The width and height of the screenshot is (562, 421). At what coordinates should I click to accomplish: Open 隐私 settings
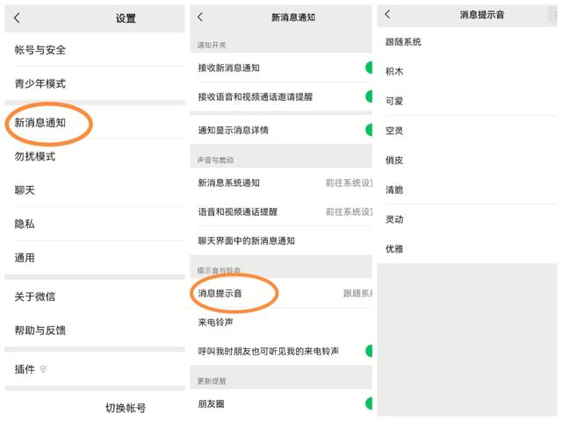pyautogui.click(x=95, y=224)
